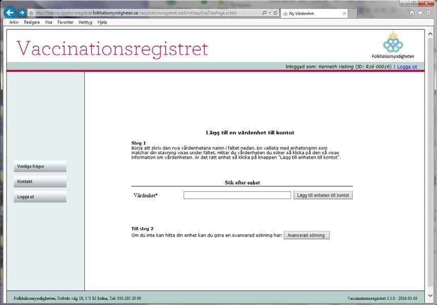Open the address bar search dropdown arrow
The height and width of the screenshot is (305, 437).
pos(270,13)
